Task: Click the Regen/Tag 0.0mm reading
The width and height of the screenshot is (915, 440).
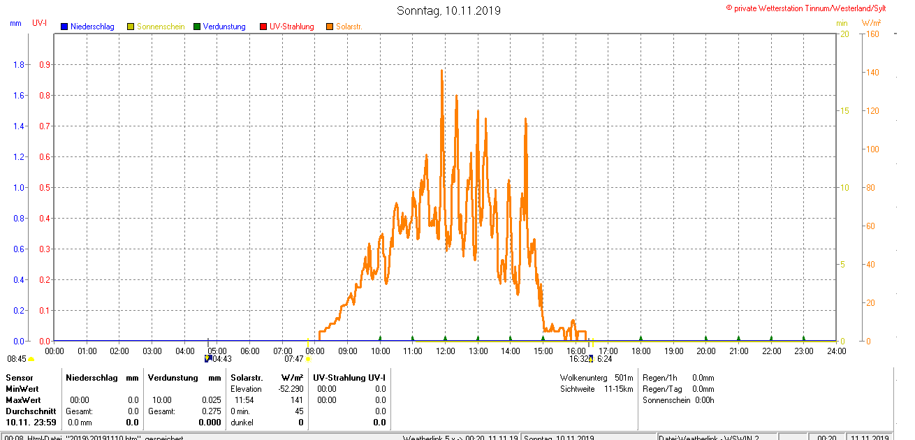Action: pyautogui.click(x=678, y=389)
